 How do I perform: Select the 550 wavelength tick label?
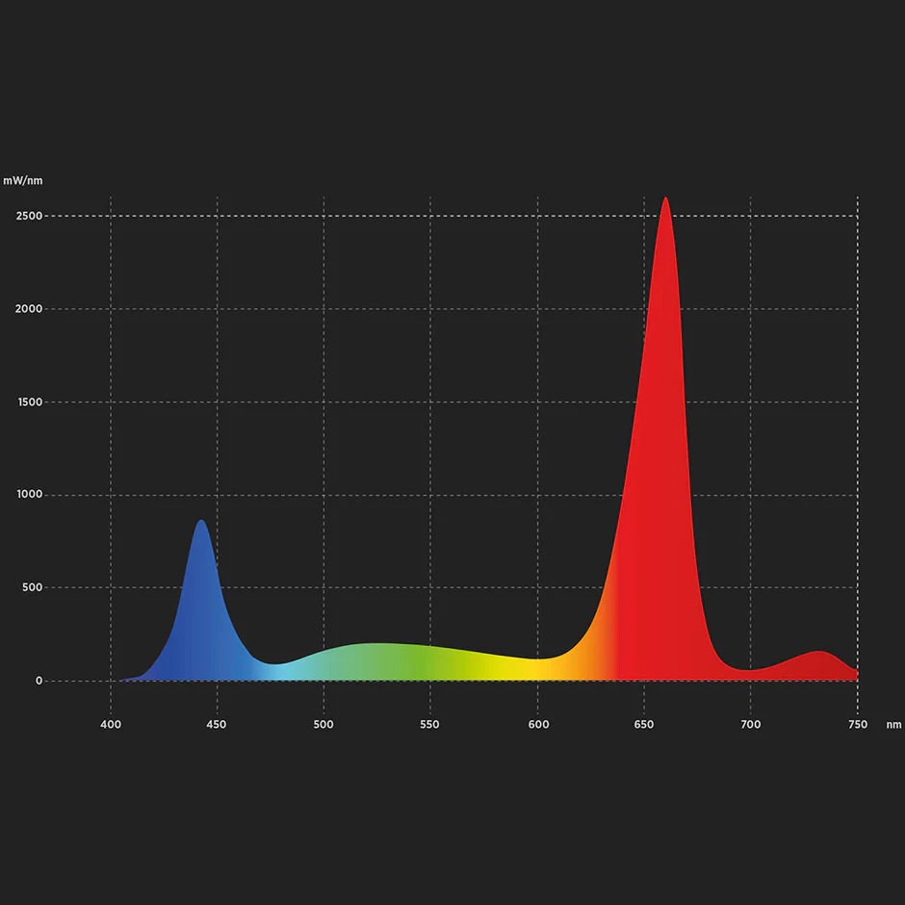(430, 724)
